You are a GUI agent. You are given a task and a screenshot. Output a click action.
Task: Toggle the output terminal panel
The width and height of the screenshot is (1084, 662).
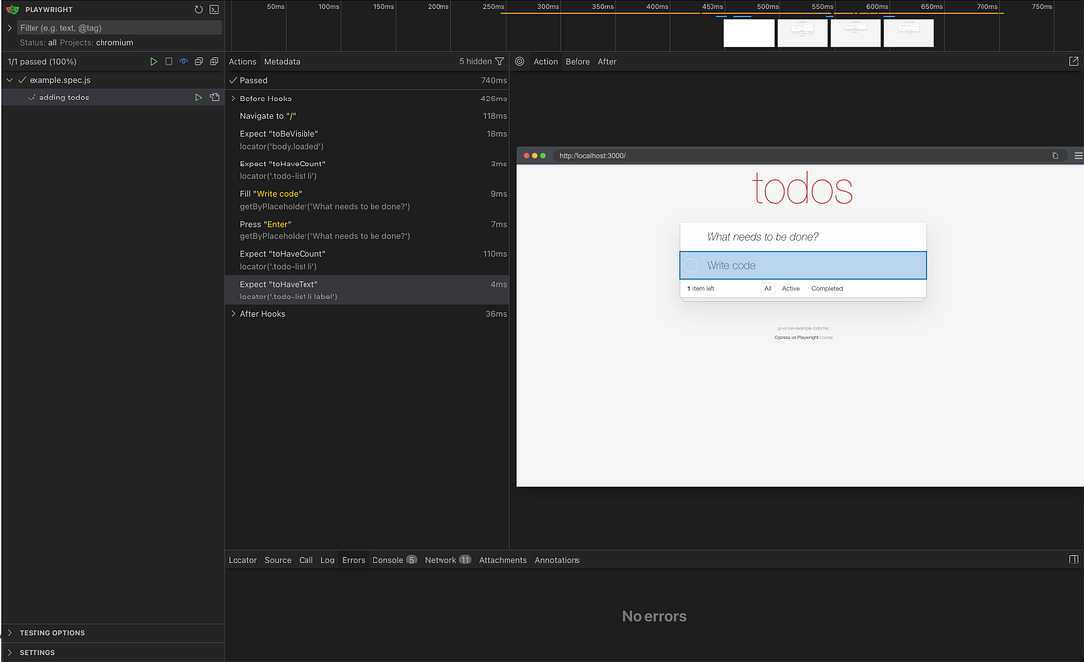[x=214, y=10]
